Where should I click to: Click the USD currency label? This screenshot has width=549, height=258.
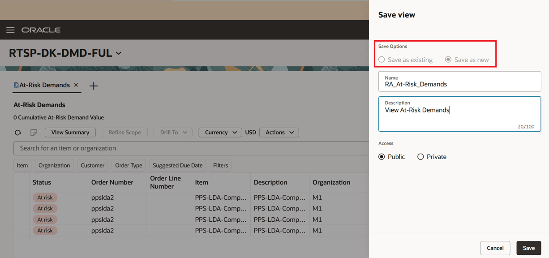click(251, 133)
